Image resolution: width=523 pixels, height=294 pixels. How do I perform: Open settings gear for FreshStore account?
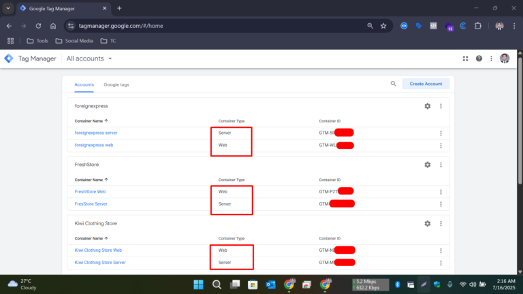click(x=427, y=165)
